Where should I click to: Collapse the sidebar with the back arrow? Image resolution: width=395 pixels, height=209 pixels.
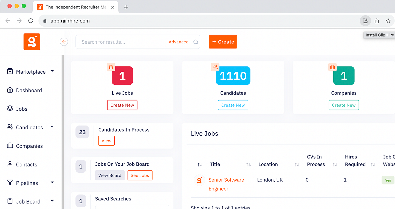(x=64, y=42)
